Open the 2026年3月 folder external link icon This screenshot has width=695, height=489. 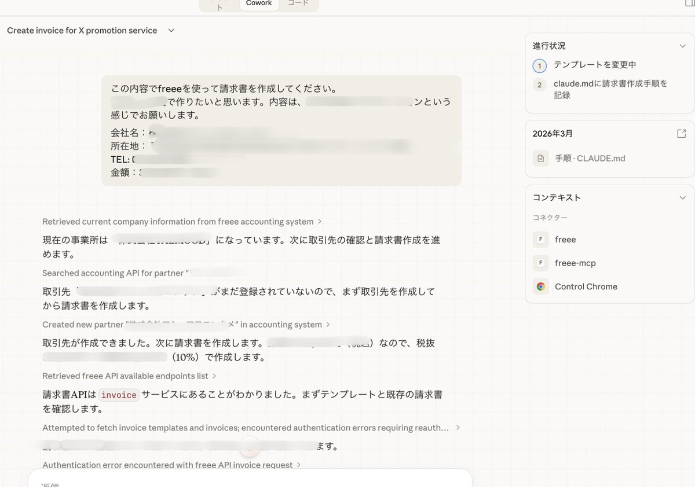682,134
